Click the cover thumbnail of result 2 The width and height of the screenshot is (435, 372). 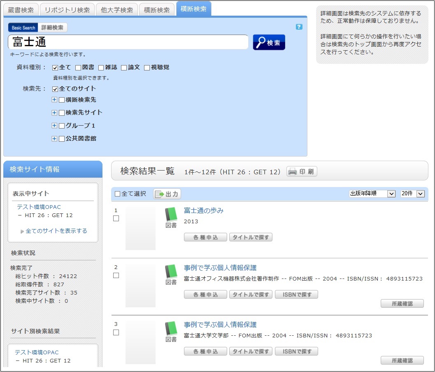click(x=140, y=285)
